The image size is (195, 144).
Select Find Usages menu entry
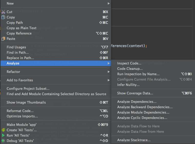pos(16,47)
